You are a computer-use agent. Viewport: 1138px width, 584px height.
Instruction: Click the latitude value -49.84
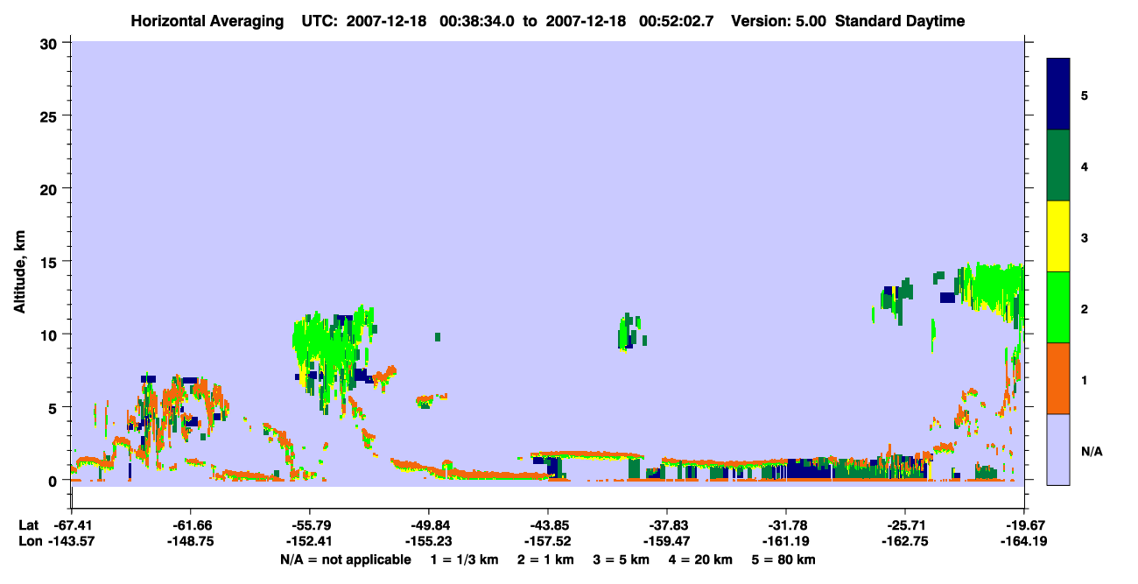429,525
